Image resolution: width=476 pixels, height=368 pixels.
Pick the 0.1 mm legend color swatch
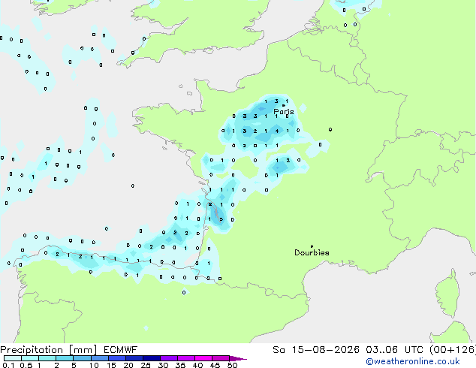click(x=13, y=358)
